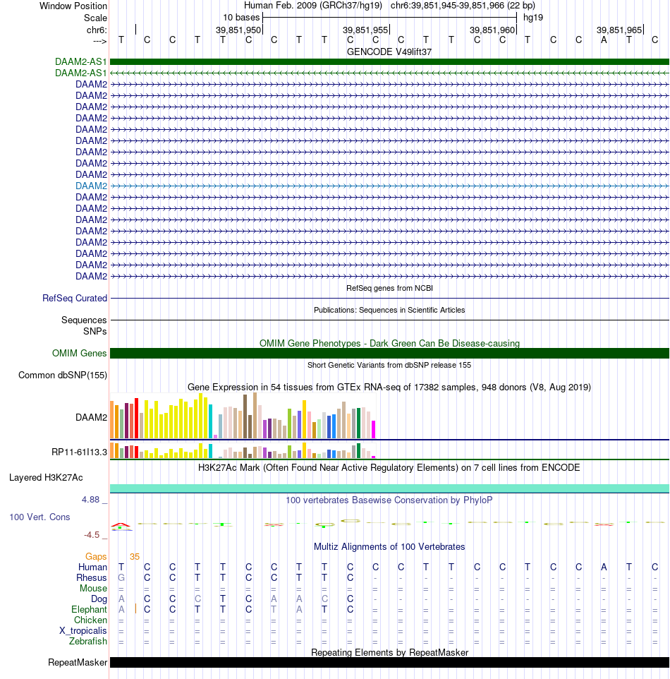Image resolution: width=670 pixels, height=679 pixels.
Task: Open the OMIM Gene Phenotypes track title
Action: point(389,344)
